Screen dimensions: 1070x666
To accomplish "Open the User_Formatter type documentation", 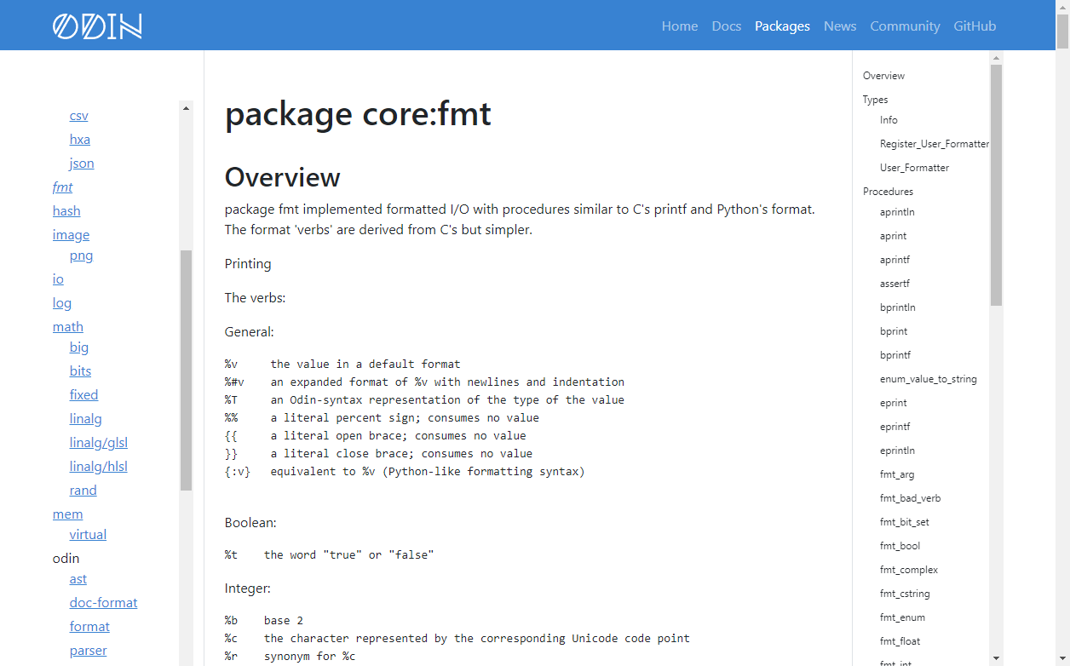I will point(916,167).
